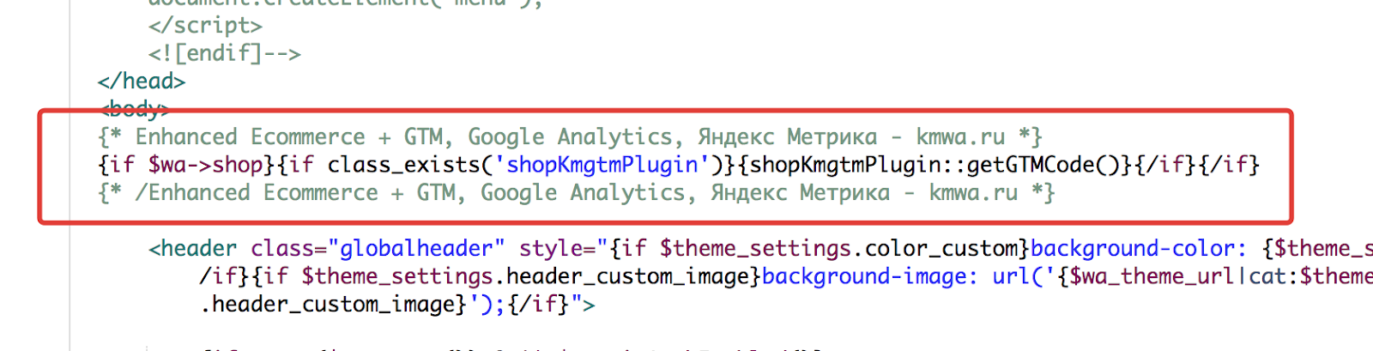The height and width of the screenshot is (351, 1373).
Task: Click $theme_settings.header_custom_image in the {if} condition
Action: [x=525, y=276]
